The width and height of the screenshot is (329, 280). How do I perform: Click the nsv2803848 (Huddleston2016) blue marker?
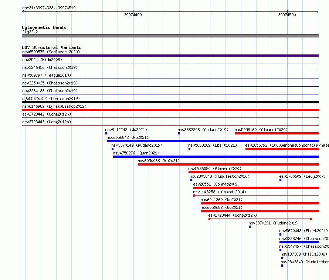pos(191,180)
